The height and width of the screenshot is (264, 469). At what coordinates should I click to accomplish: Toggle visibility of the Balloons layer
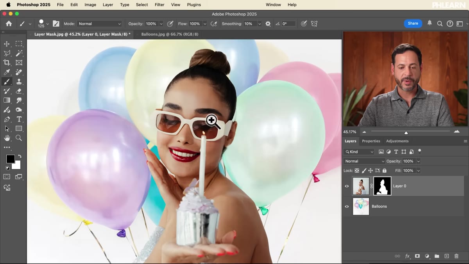(347, 207)
